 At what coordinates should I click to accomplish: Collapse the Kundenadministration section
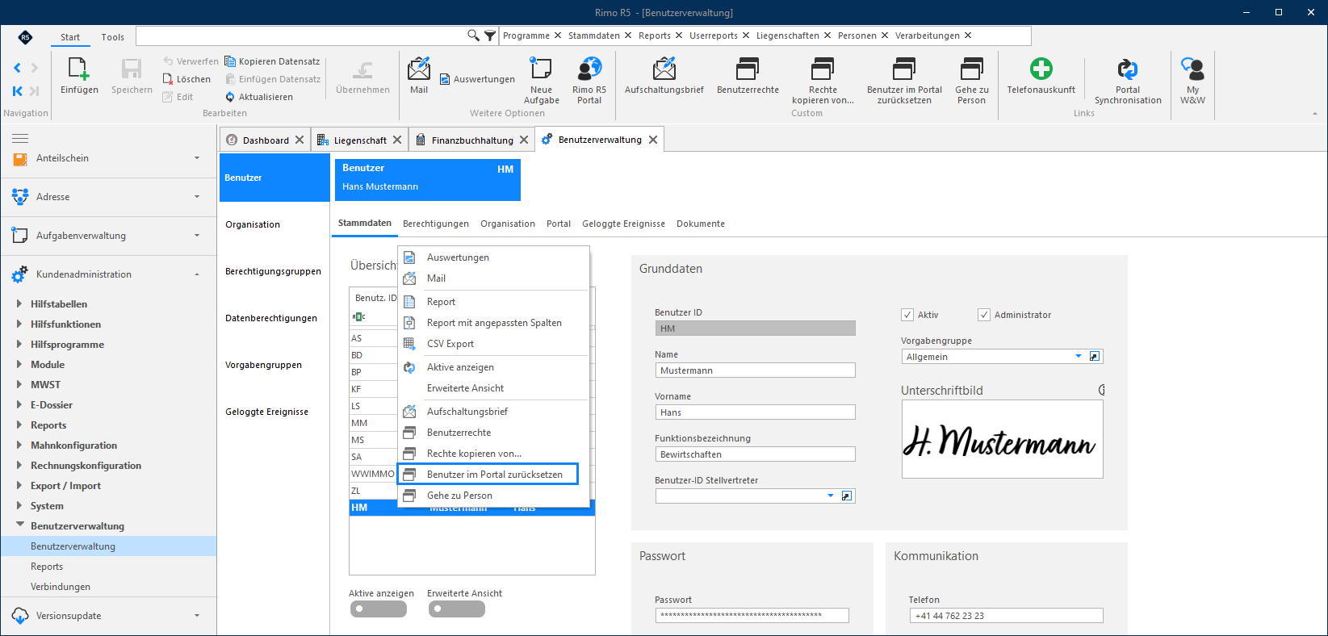point(197,274)
